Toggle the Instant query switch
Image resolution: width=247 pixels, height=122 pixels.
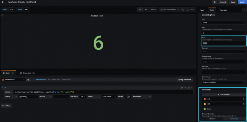[x=128, y=97]
